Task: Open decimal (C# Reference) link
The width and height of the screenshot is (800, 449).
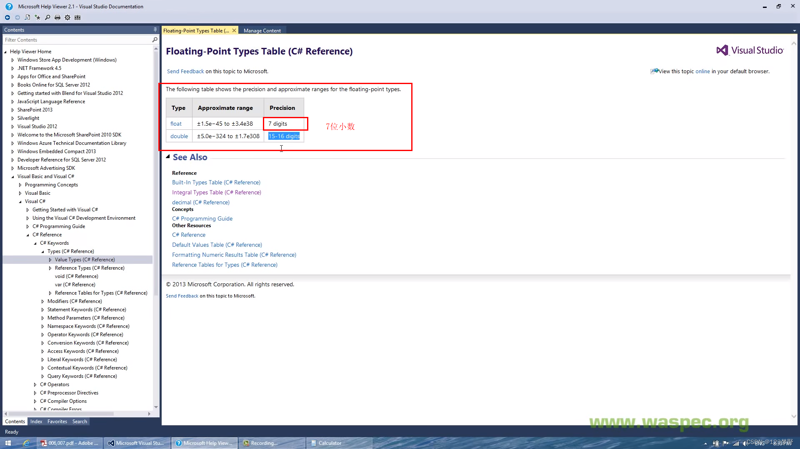Action: tap(201, 202)
